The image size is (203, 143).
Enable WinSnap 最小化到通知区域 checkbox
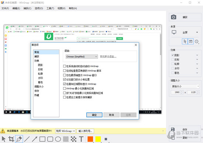(64, 89)
